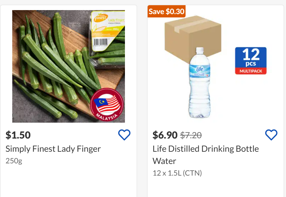Click the $1.50 price
The width and height of the screenshot is (286, 197).
(x=18, y=135)
